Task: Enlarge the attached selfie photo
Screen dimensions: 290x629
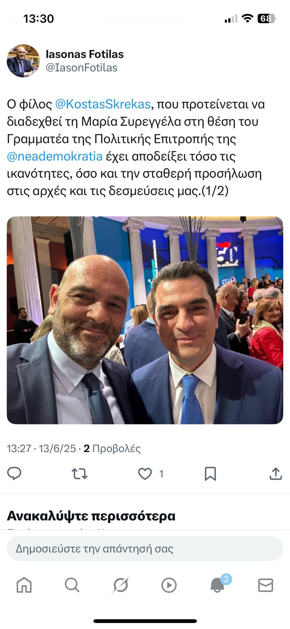Action: pos(145,320)
